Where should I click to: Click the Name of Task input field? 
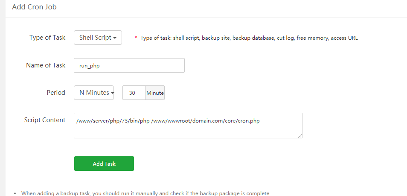[x=129, y=66]
